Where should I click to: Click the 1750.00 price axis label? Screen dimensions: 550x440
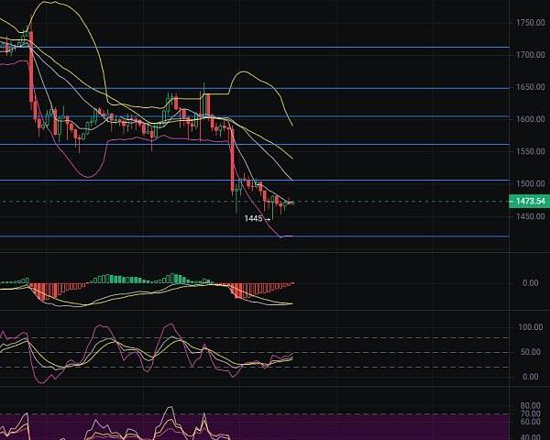[530, 23]
